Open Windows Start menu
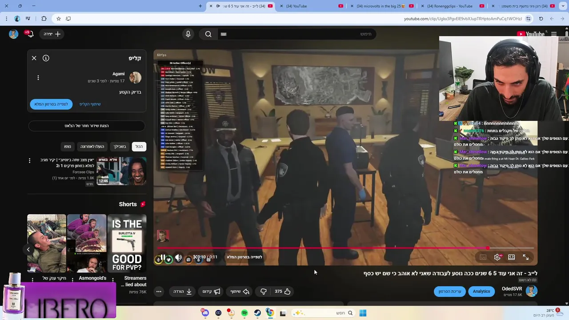The width and height of the screenshot is (569, 320). [x=363, y=313]
